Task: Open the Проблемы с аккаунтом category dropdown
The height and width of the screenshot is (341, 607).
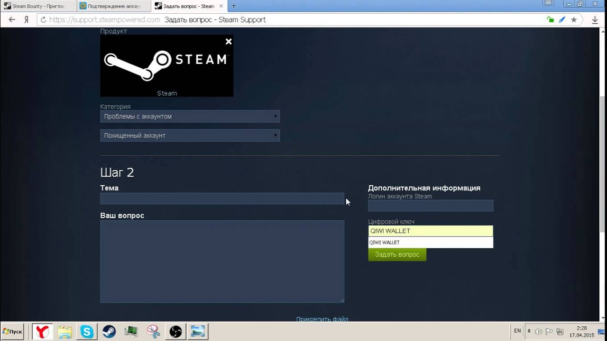Action: tap(190, 117)
